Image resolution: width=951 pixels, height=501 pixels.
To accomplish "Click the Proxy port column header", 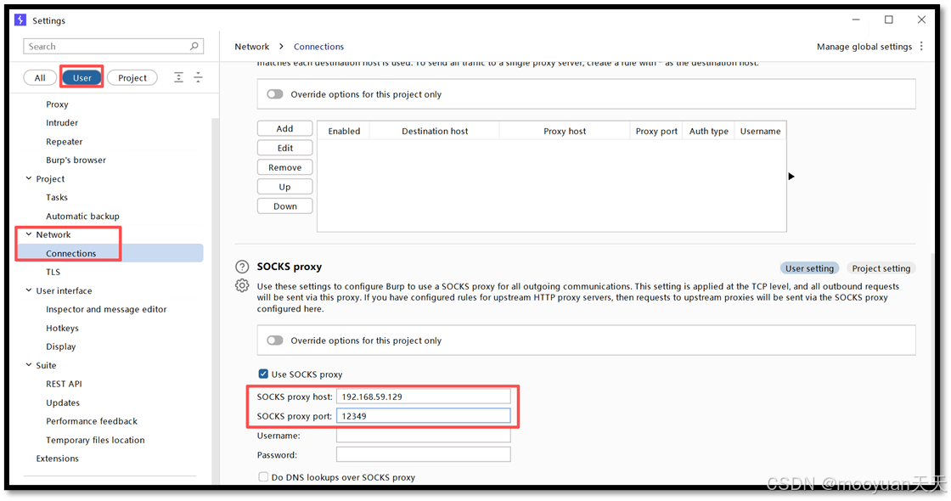I will point(656,131).
